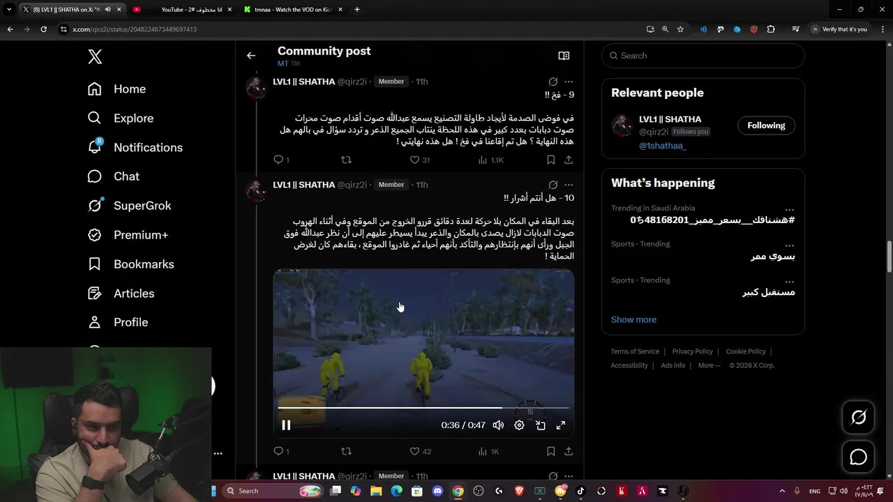Image resolution: width=893 pixels, height=502 pixels.
Task: Bookmark post 9
Action: point(550,160)
